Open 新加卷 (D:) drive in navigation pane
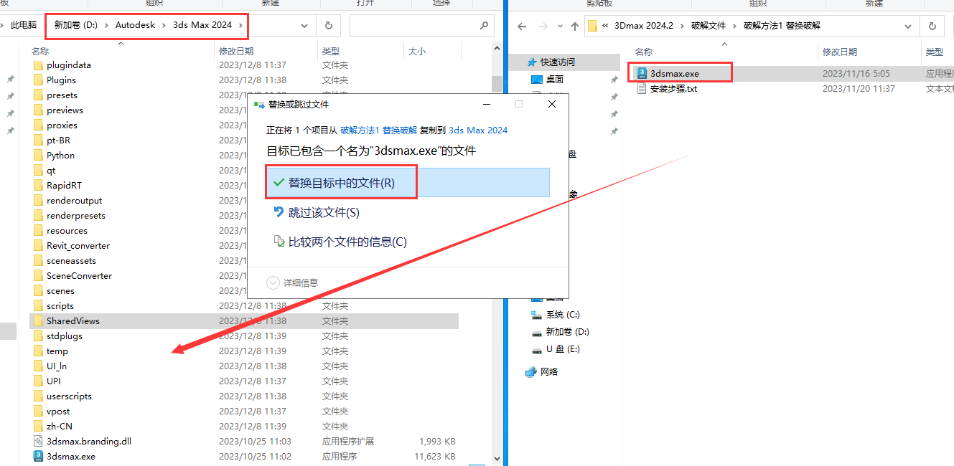The image size is (954, 466). point(567,332)
